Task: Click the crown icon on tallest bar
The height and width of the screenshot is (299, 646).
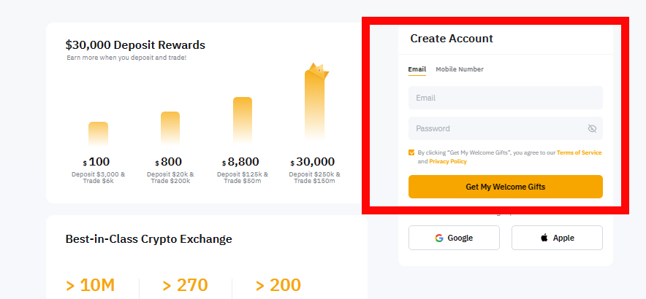Action: click(x=319, y=71)
